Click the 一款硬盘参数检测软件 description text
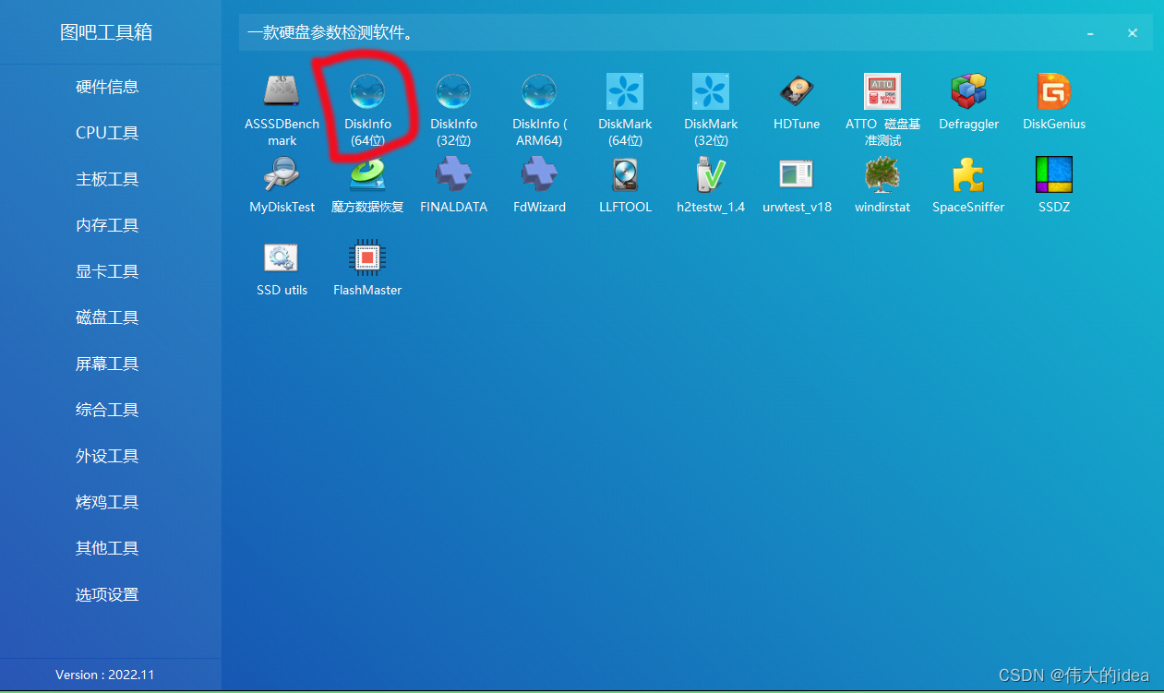 click(x=330, y=33)
